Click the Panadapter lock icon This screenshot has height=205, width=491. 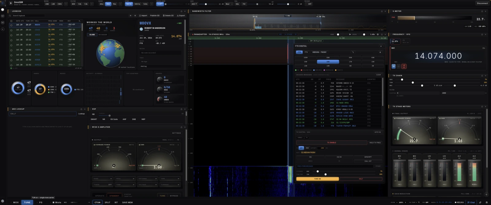pos(381,34)
